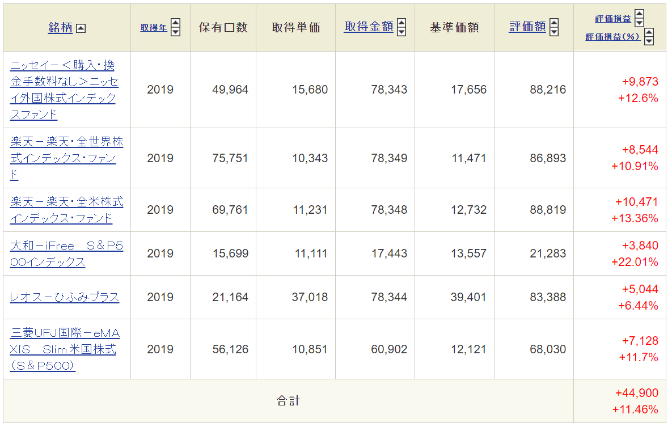Click the 10,343 acquisition price cell
This screenshot has height=427, width=672.
[310, 158]
